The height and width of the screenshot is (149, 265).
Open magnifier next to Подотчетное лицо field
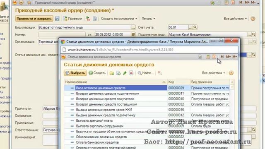(253, 34)
